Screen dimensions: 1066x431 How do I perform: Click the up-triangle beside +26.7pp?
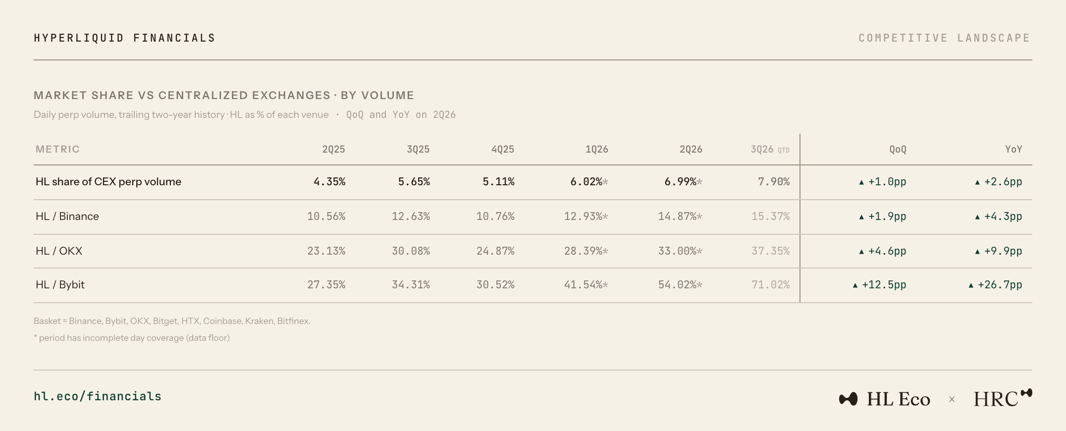click(971, 285)
